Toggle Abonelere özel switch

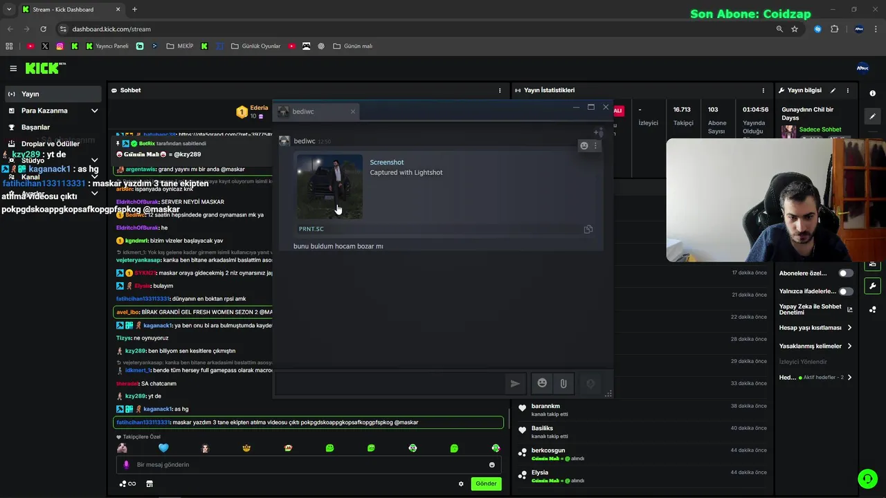(846, 273)
